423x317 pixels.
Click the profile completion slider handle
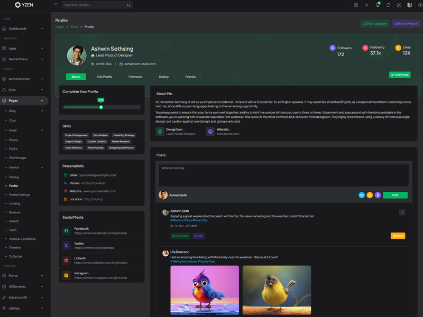click(x=101, y=107)
